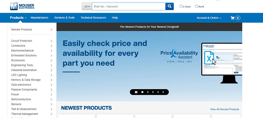Select Engineering Tools category
The image size is (263, 118).
click(x=22, y=65)
